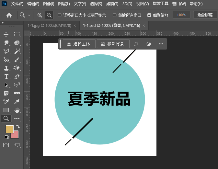Open the Edit Toolbar three-dots menu

(x=17, y=118)
